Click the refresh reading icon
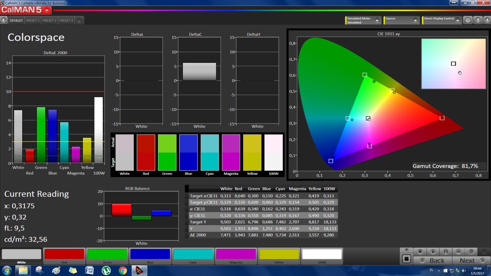Screen dimensions: 491x276 [x=471, y=252]
